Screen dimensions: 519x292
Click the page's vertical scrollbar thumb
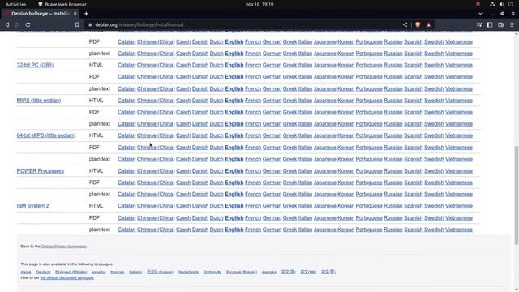(517, 195)
